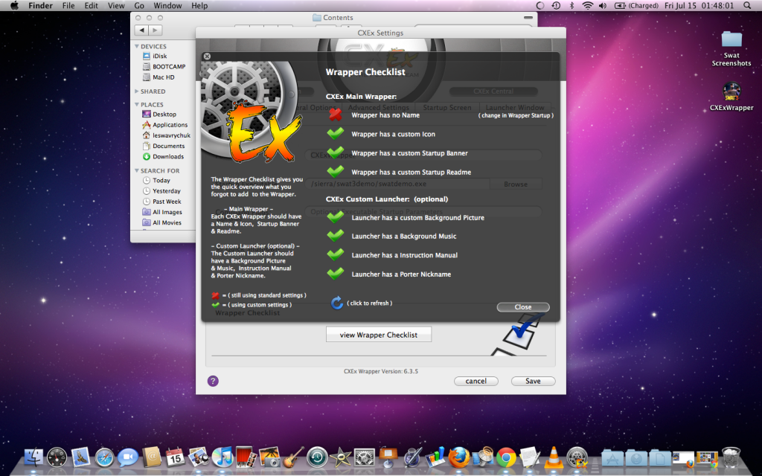762x476 pixels.
Task: Close the Wrapper Checklist panel with its X icon
Action: [x=207, y=57]
